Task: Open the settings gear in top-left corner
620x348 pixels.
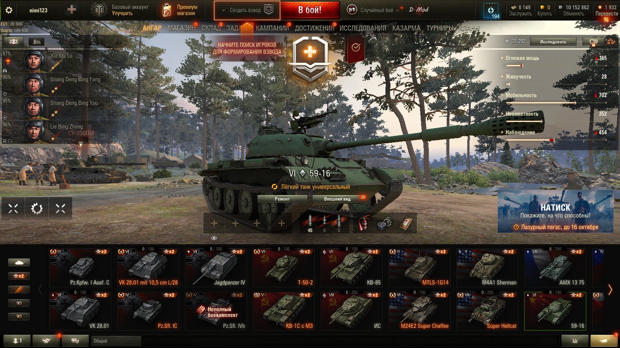Action: point(9,10)
